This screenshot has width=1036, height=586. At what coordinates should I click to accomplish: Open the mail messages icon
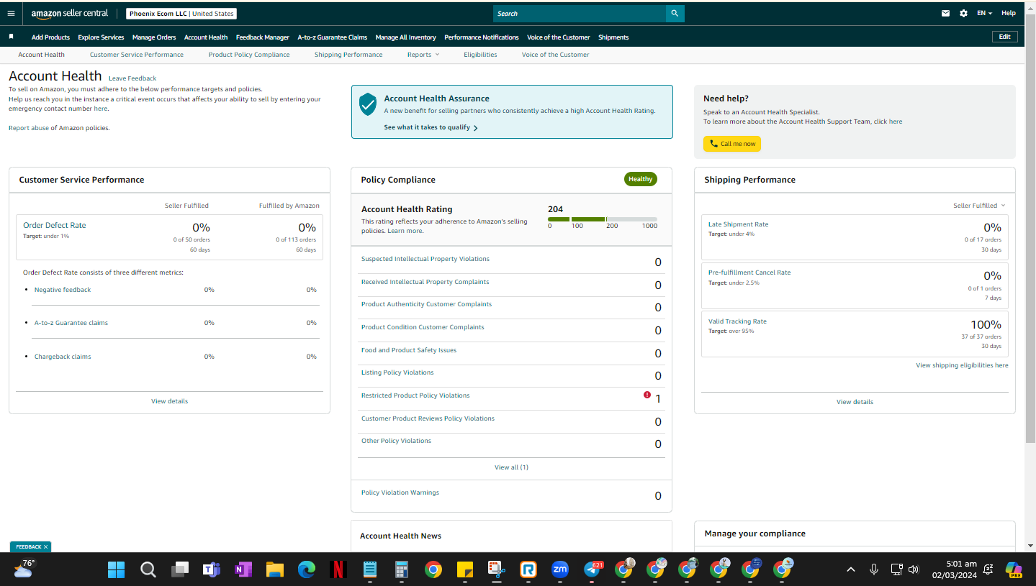click(946, 13)
